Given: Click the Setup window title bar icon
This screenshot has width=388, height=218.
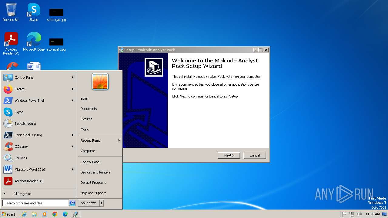Looking at the screenshot, I should click(x=122, y=50).
